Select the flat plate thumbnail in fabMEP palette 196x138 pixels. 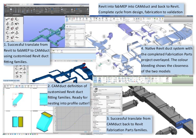(x=17, y=37)
